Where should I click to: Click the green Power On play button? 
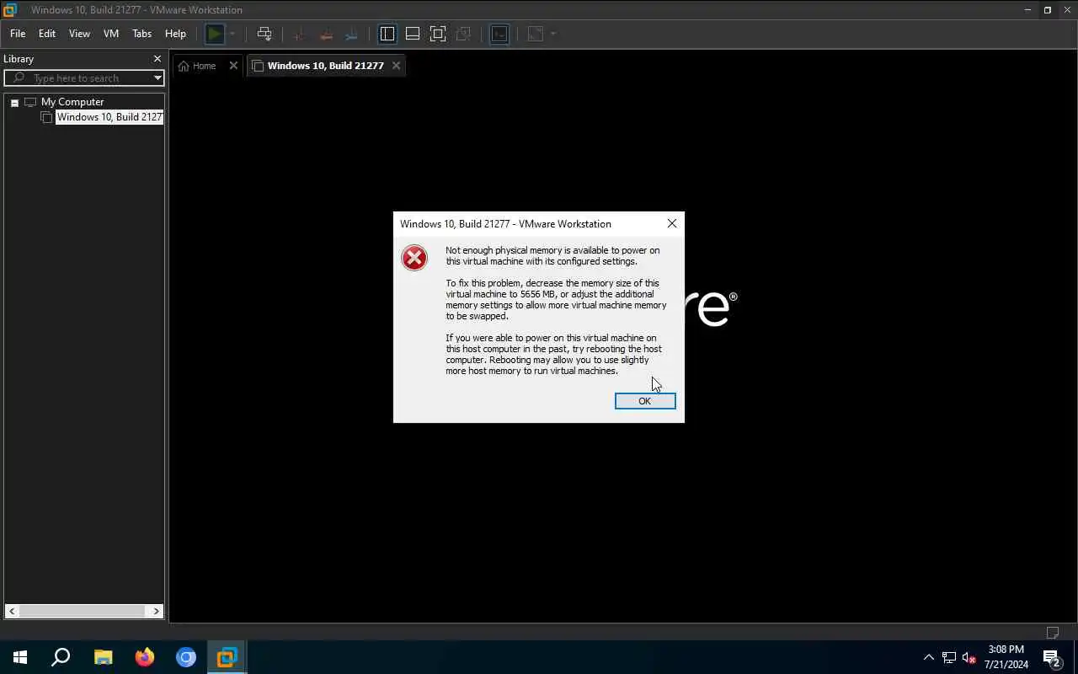215,34
